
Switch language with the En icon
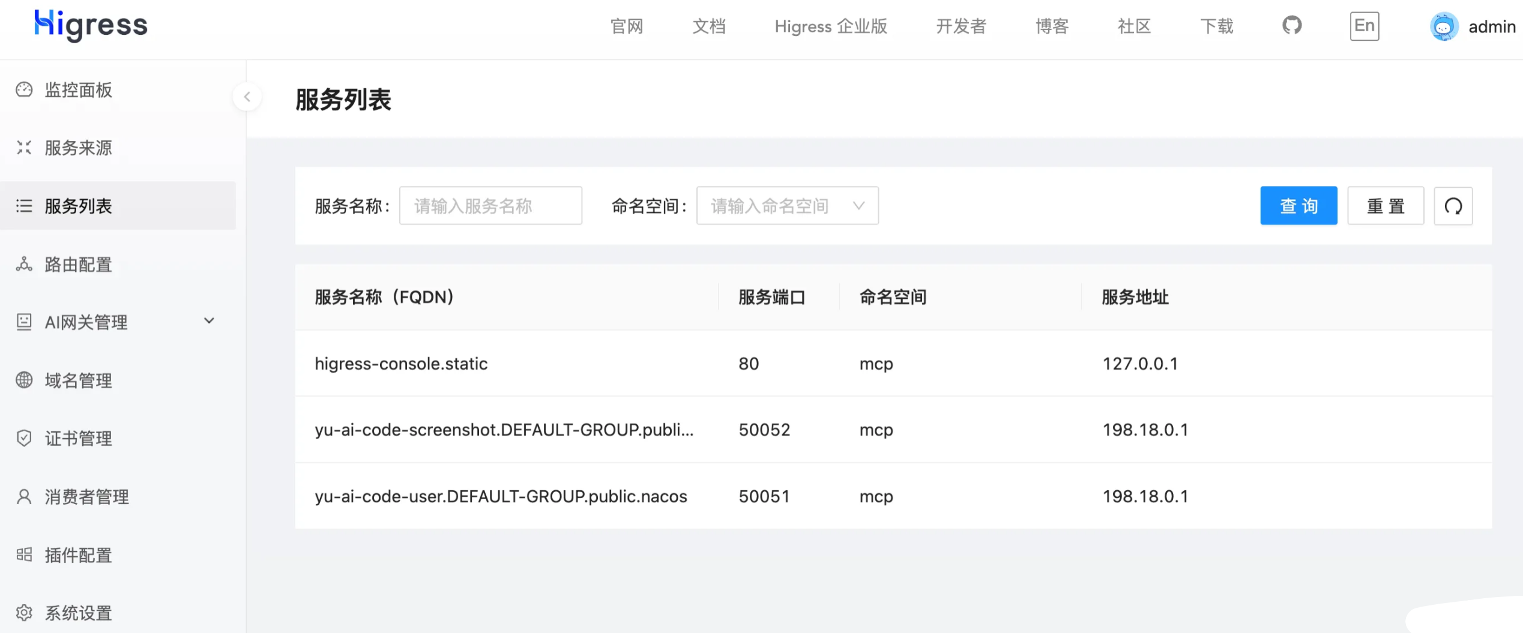click(x=1364, y=26)
